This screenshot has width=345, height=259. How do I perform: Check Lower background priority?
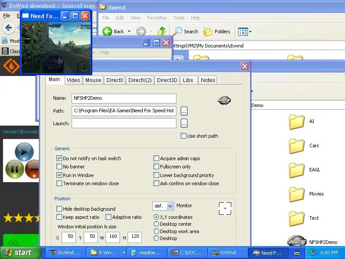tap(156, 175)
